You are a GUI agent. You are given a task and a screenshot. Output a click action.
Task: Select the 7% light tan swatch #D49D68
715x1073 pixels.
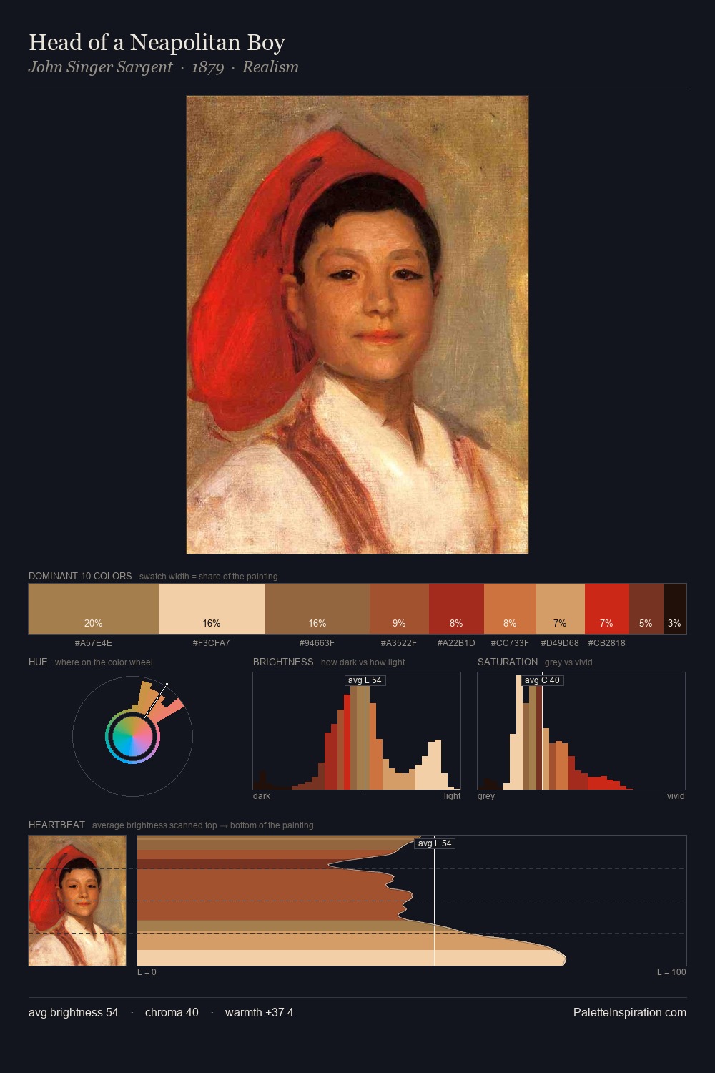coord(561,609)
